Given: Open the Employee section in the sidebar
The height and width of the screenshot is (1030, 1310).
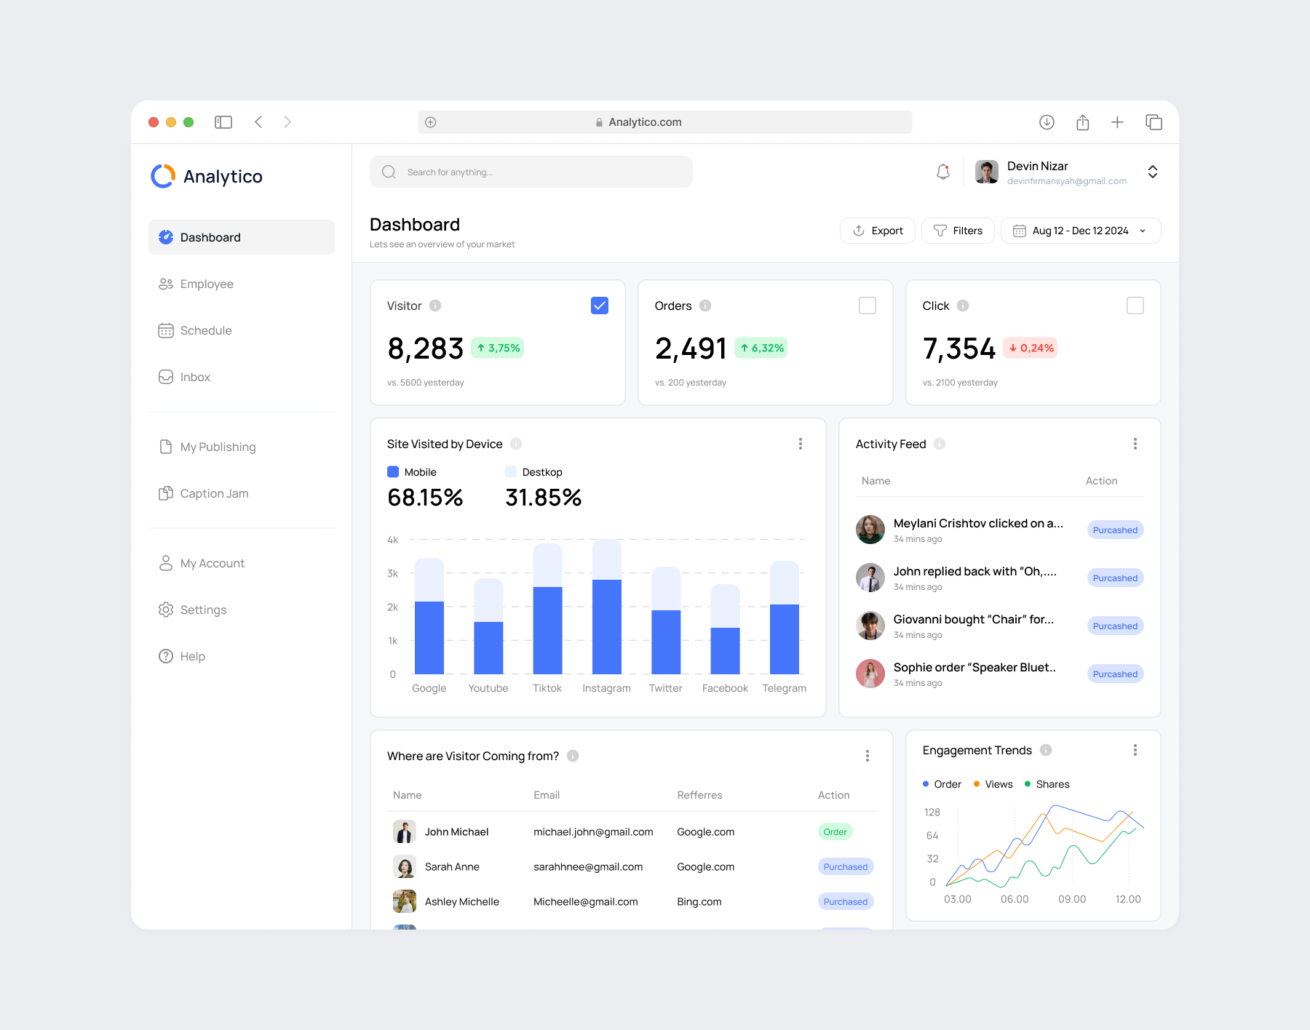Looking at the screenshot, I should [207, 284].
